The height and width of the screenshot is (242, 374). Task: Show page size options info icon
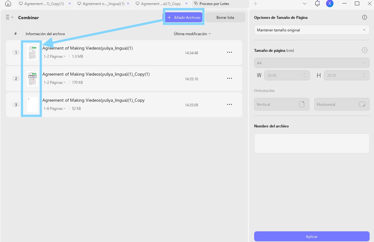[x=365, y=17]
